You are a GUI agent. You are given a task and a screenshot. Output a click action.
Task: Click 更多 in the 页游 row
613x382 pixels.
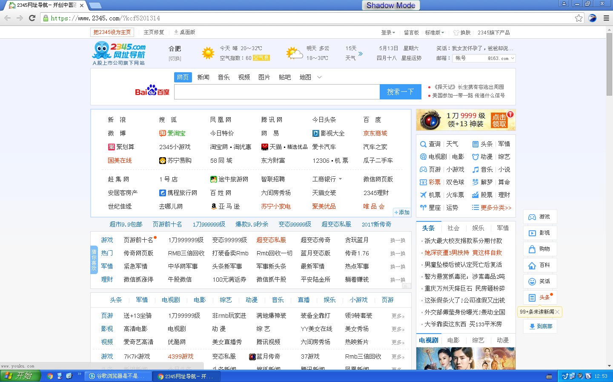(398, 316)
